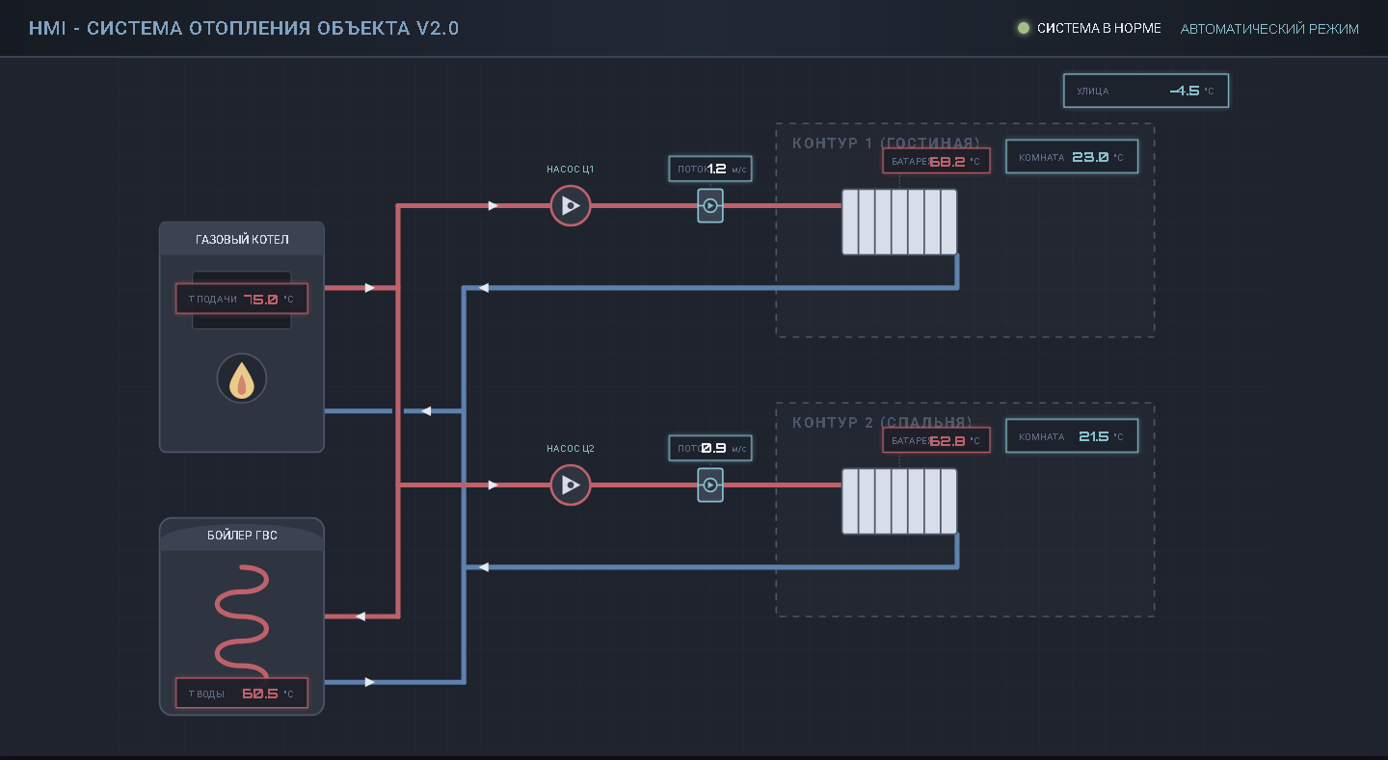The width and height of the screenshot is (1388, 760).
Task: Select the Гостиная radiator in Контур 1
Action: (898, 223)
